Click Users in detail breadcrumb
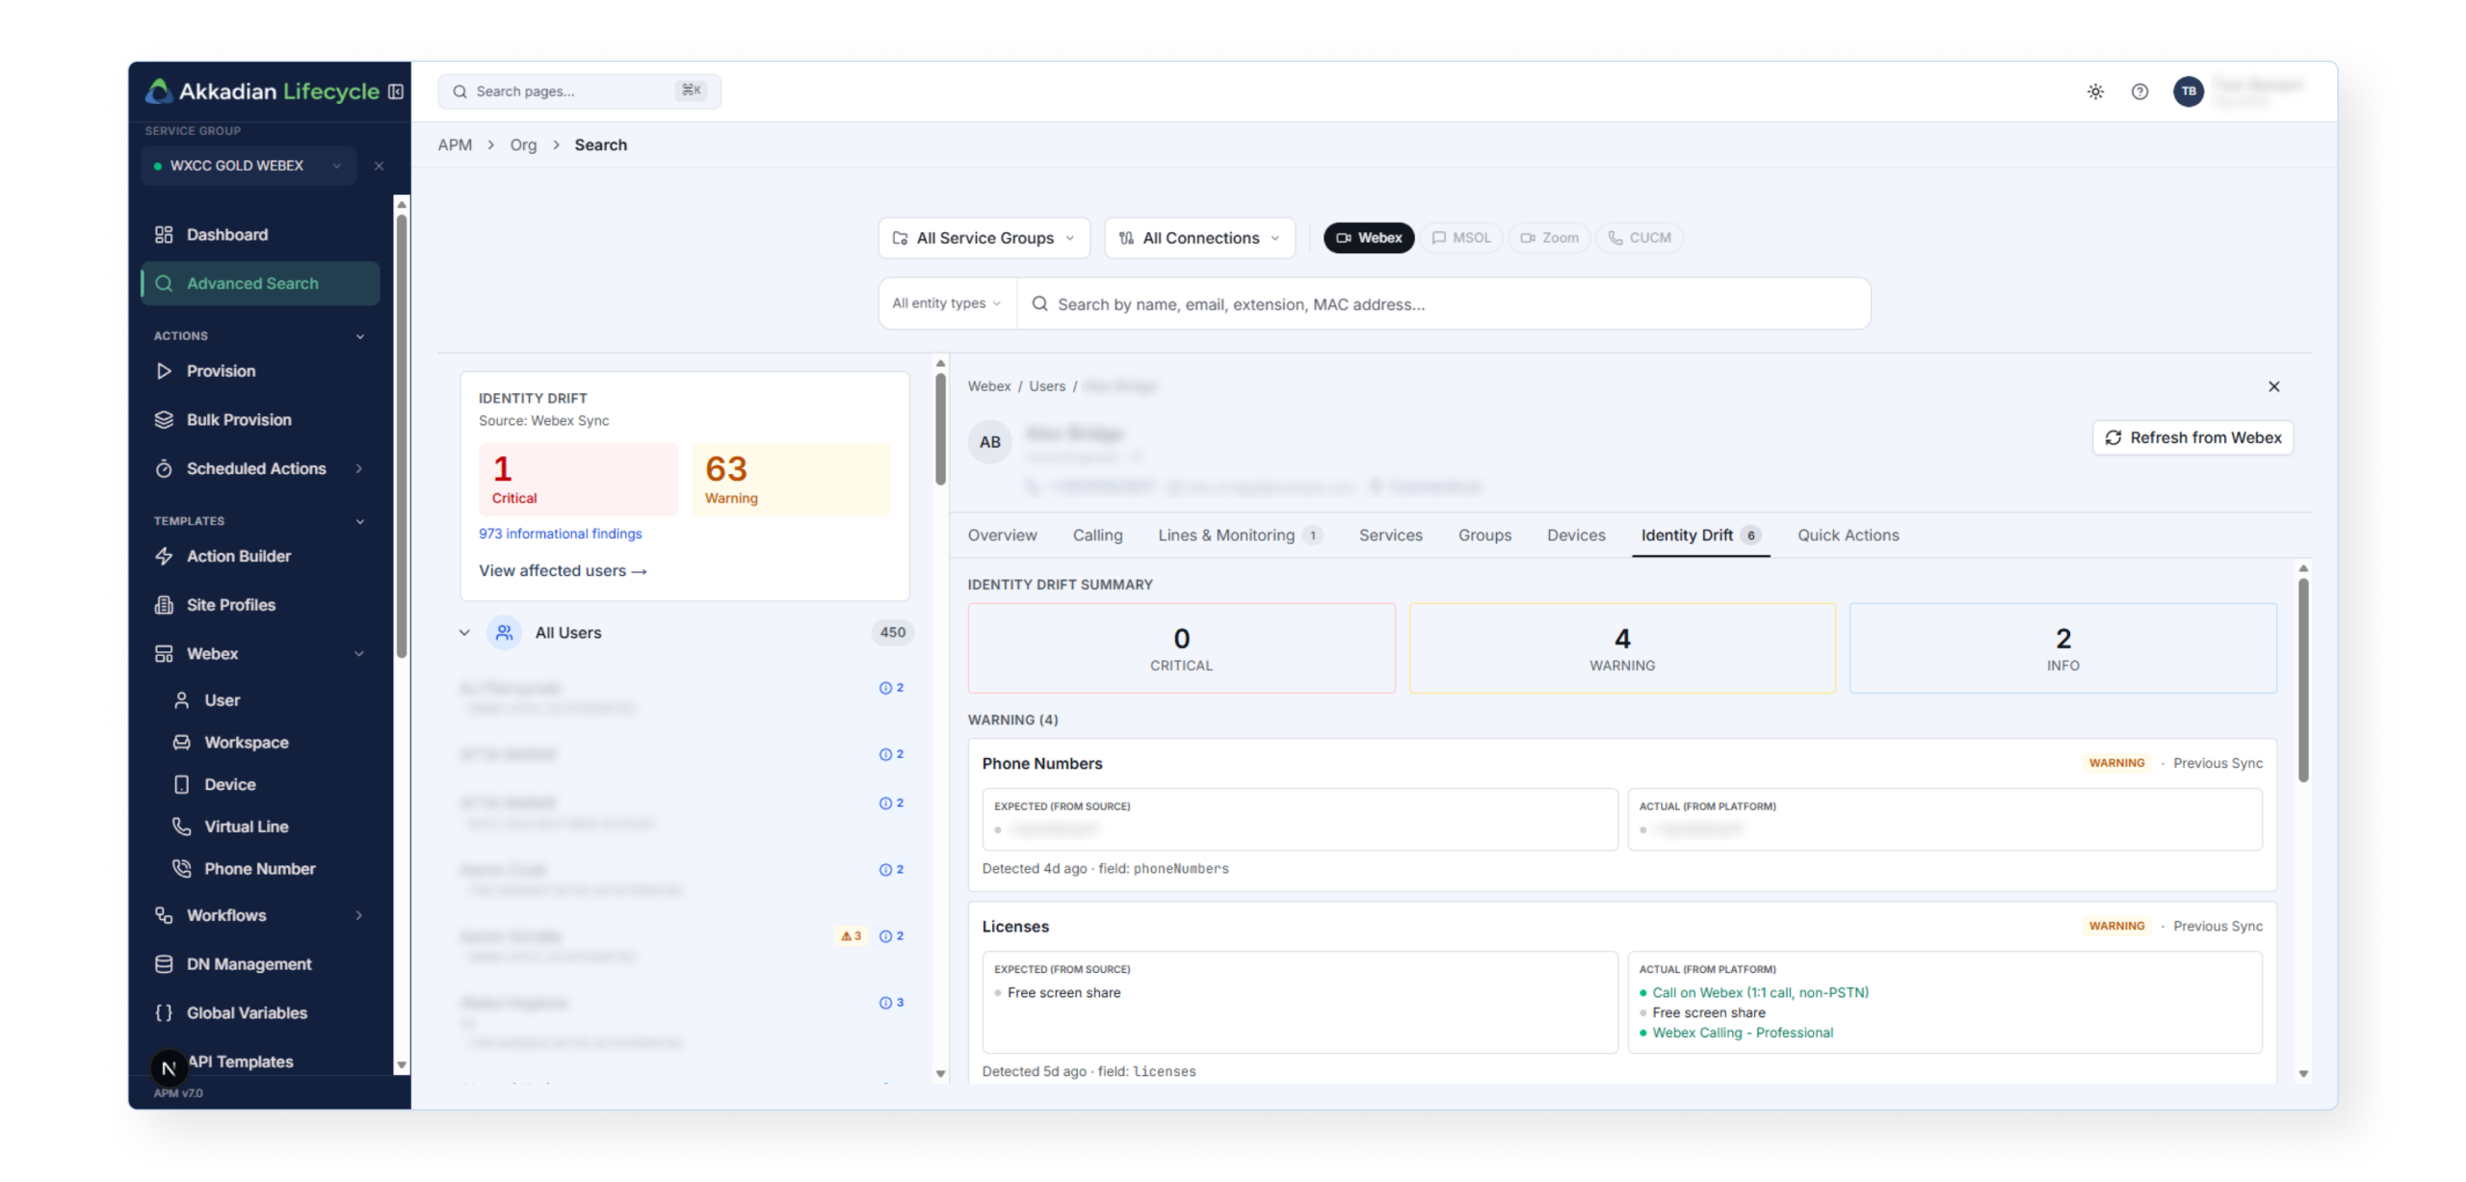Viewport: 2466px width, 1182px height. [1046, 386]
